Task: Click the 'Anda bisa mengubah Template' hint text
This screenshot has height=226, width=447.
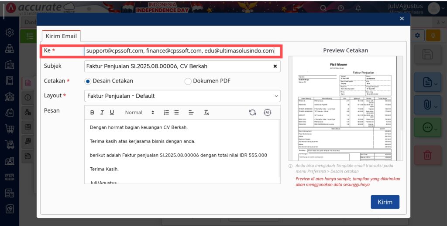Action: coord(344,168)
